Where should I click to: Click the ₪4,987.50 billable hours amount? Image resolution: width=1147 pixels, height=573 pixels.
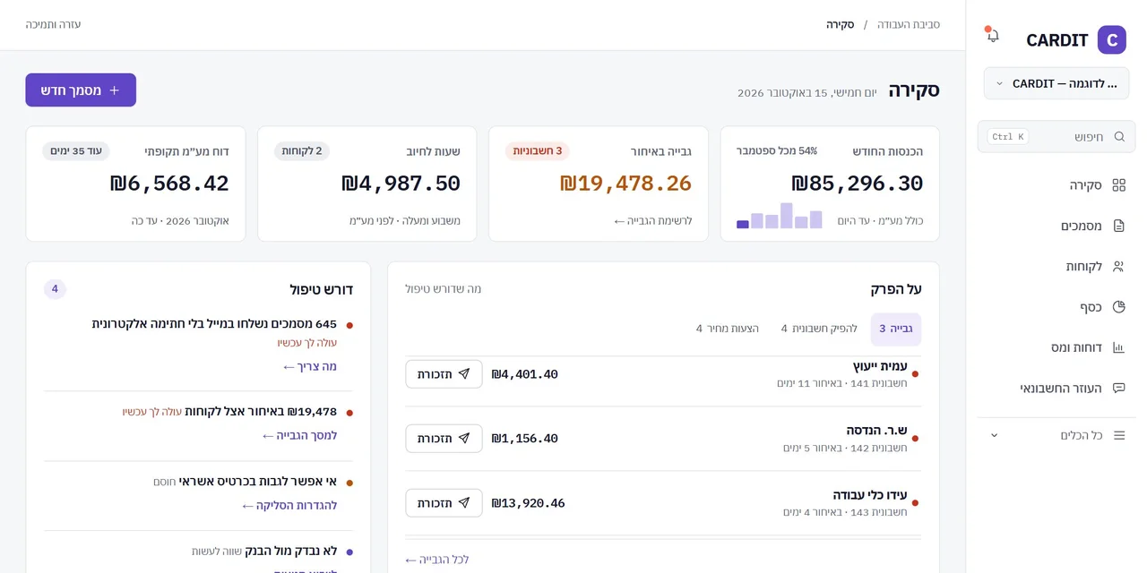coord(401,184)
